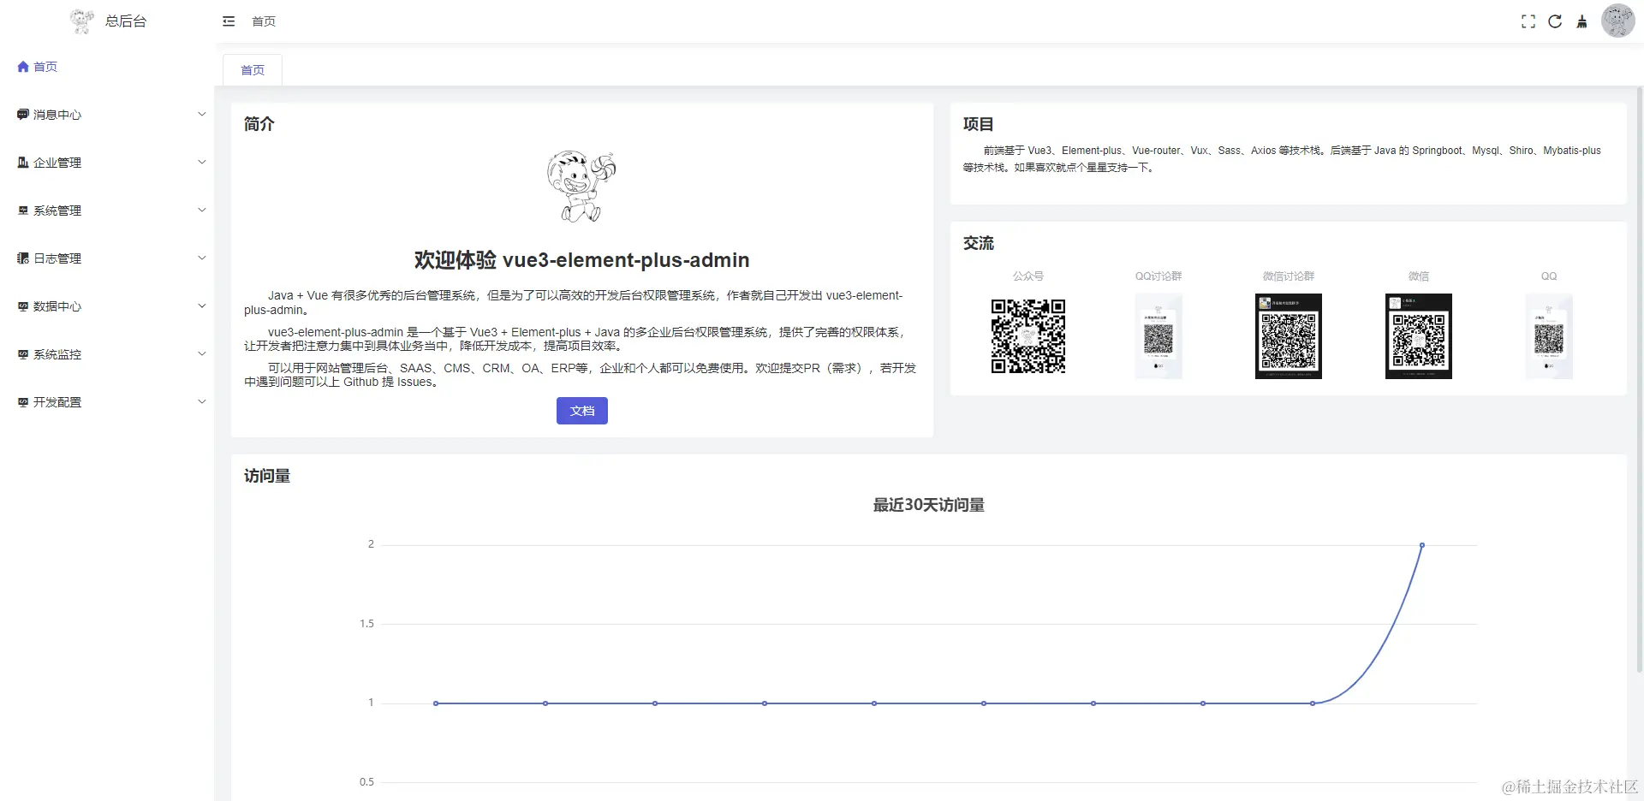This screenshot has width=1644, height=801.
Task: Click the mascot image in 简介 card
Action: pyautogui.click(x=582, y=187)
